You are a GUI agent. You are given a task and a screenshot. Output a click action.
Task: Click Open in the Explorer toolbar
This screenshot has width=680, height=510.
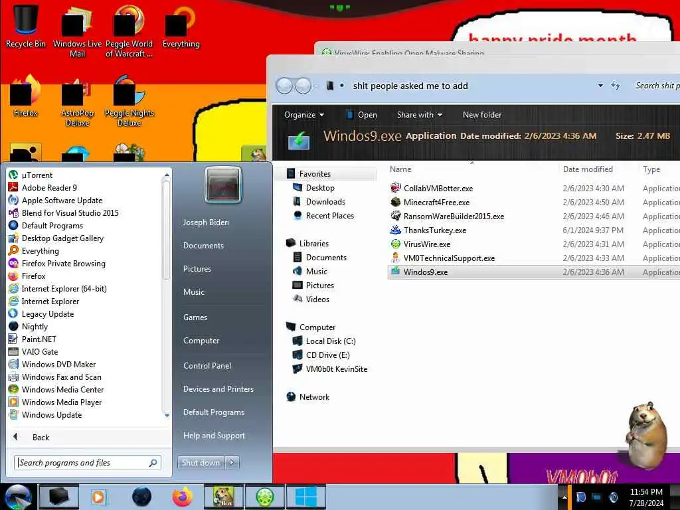click(361, 115)
